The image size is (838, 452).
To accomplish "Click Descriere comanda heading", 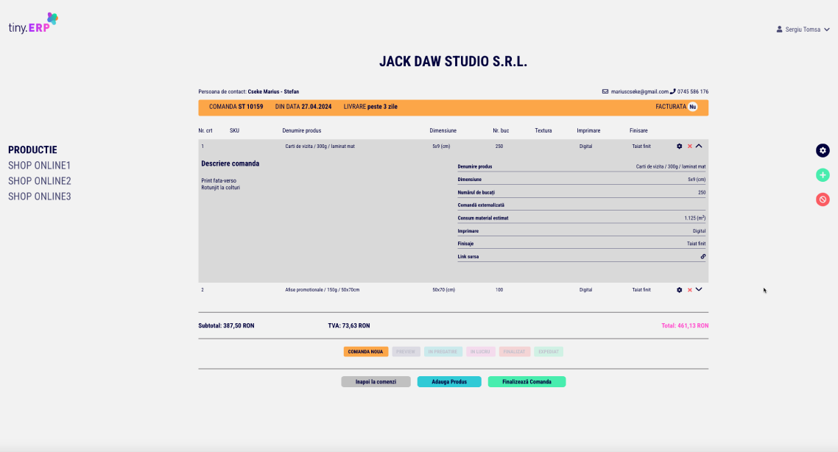I will 230,164.
